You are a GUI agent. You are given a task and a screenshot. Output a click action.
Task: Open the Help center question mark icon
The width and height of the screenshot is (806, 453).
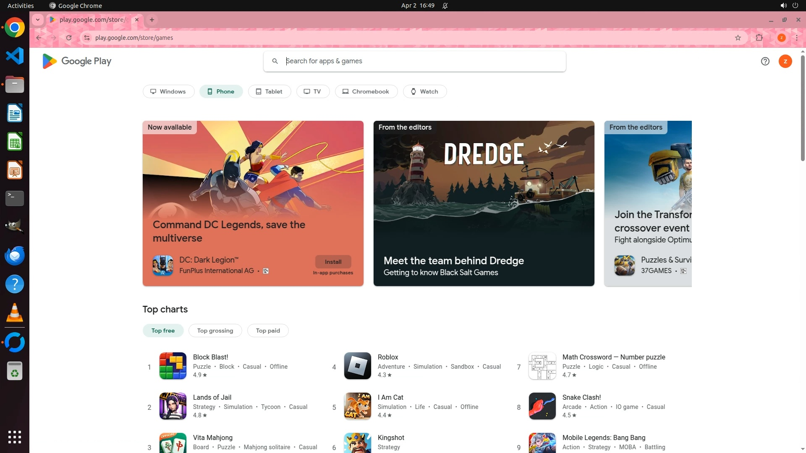765,61
